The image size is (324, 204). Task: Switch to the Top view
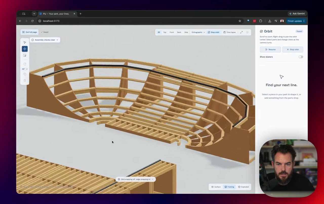(165, 32)
